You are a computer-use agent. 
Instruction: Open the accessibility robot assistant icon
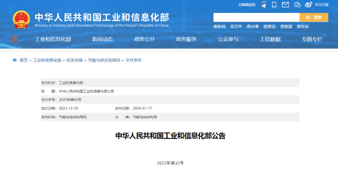[x=264, y=4]
